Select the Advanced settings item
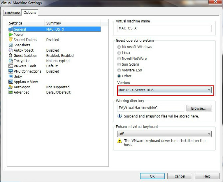 [21, 92]
